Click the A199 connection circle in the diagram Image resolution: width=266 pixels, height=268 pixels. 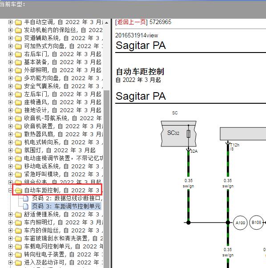point(240,223)
